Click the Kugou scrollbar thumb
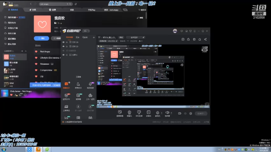271x152 pixels. click(147, 16)
